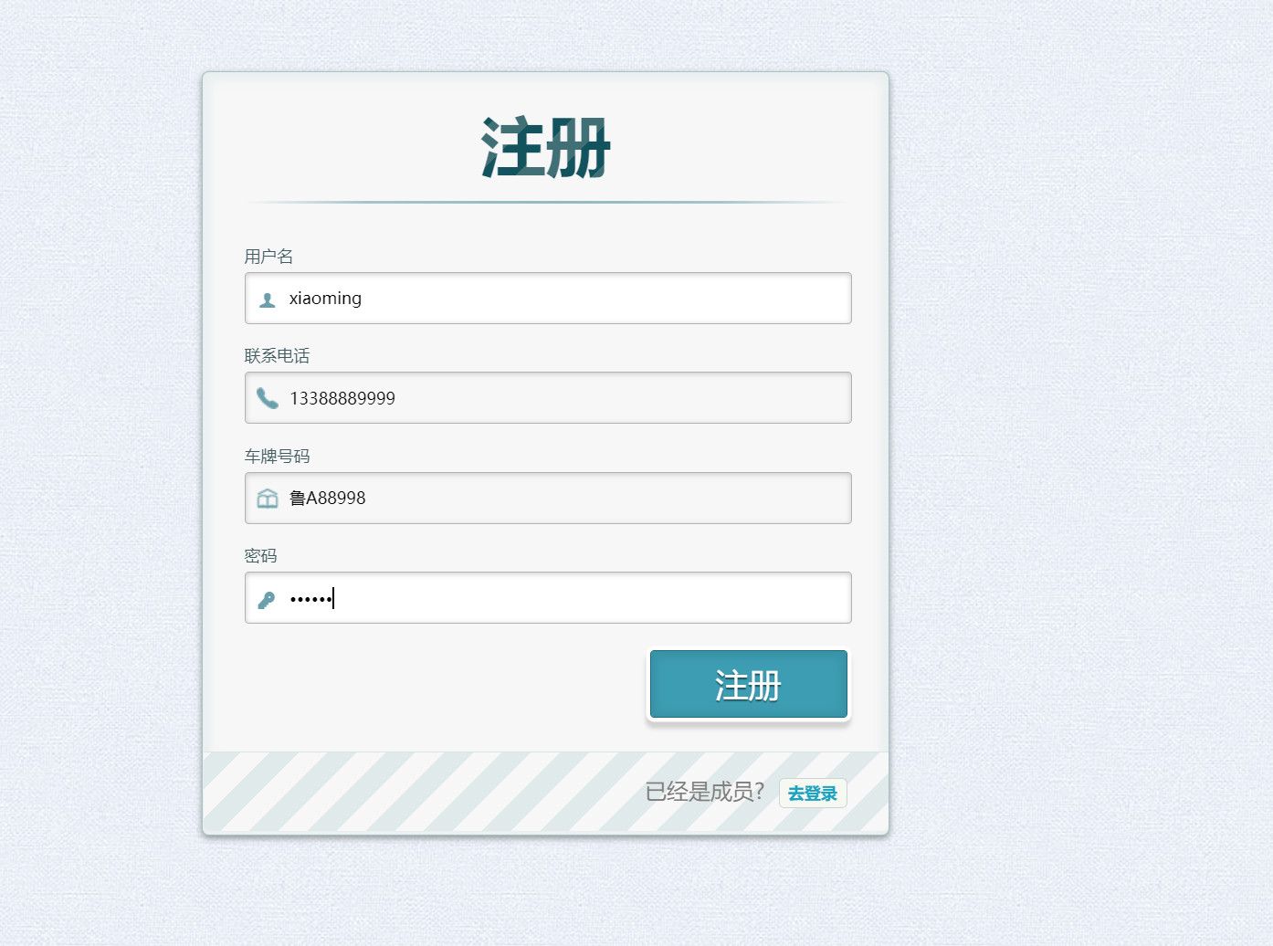Focus the 车牌号码 input showing 鲁A88998
The width and height of the screenshot is (1273, 946).
point(548,498)
